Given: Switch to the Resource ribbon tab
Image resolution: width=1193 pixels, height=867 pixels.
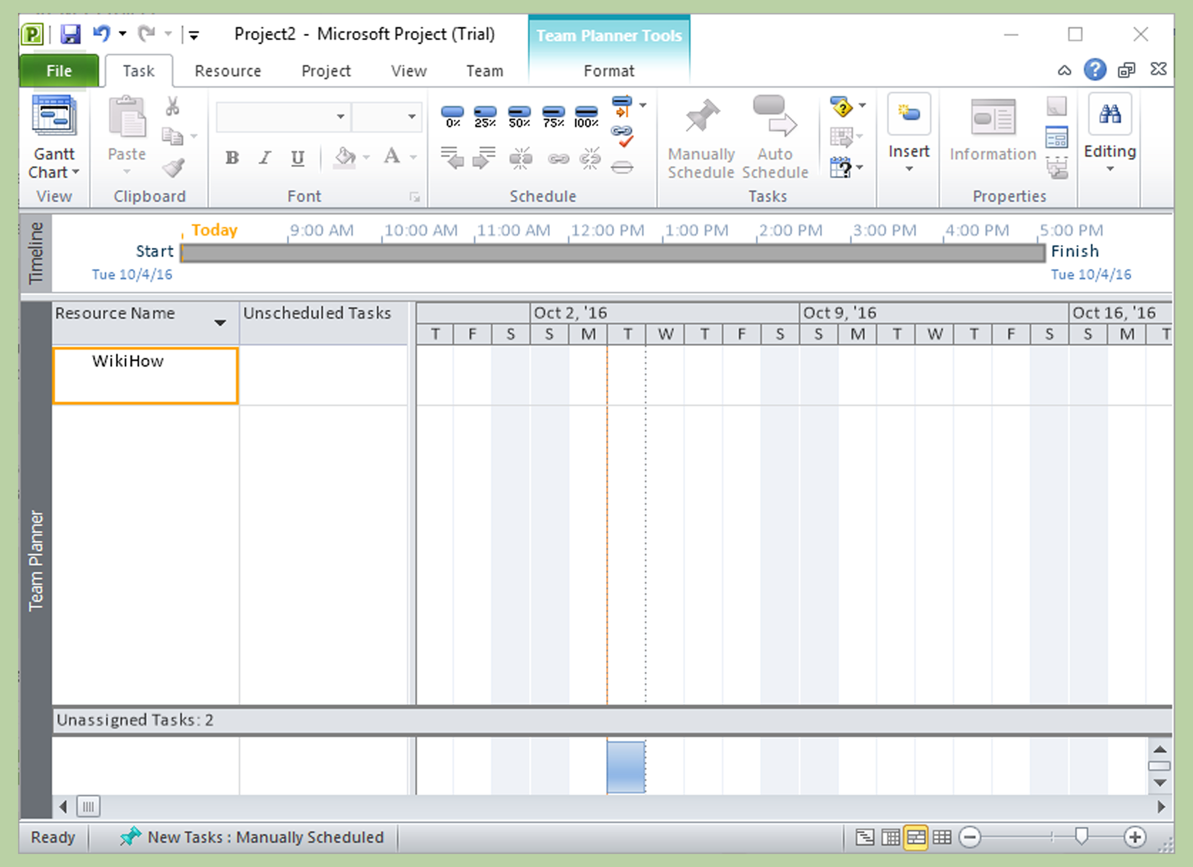Looking at the screenshot, I should tap(227, 70).
